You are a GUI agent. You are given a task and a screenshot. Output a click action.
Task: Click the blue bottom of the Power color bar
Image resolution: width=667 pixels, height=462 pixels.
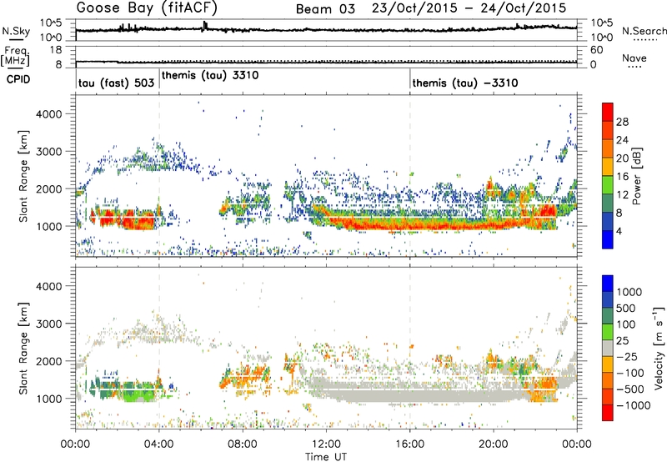coord(608,239)
